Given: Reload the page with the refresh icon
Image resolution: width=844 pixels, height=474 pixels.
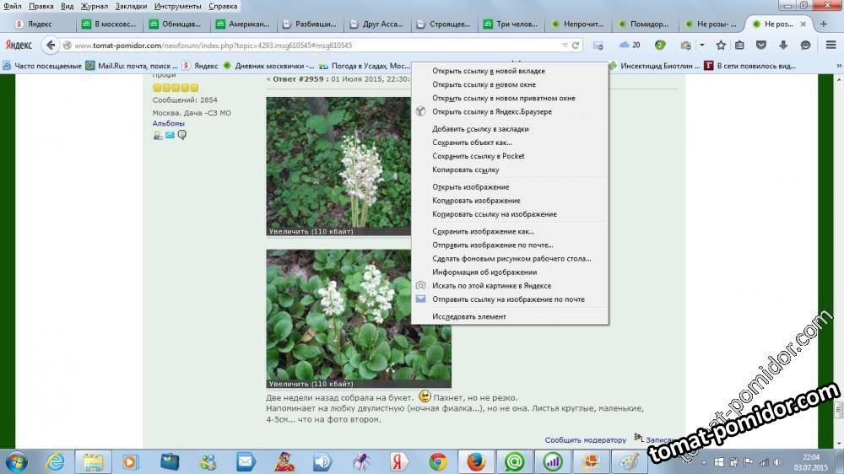Looking at the screenshot, I should click(x=576, y=46).
